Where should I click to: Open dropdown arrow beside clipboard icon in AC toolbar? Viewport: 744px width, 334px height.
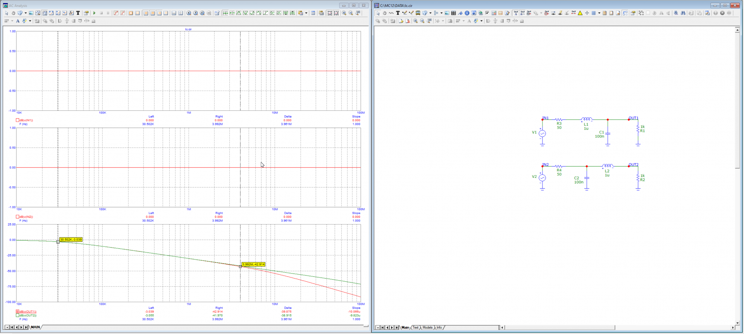[306, 13]
